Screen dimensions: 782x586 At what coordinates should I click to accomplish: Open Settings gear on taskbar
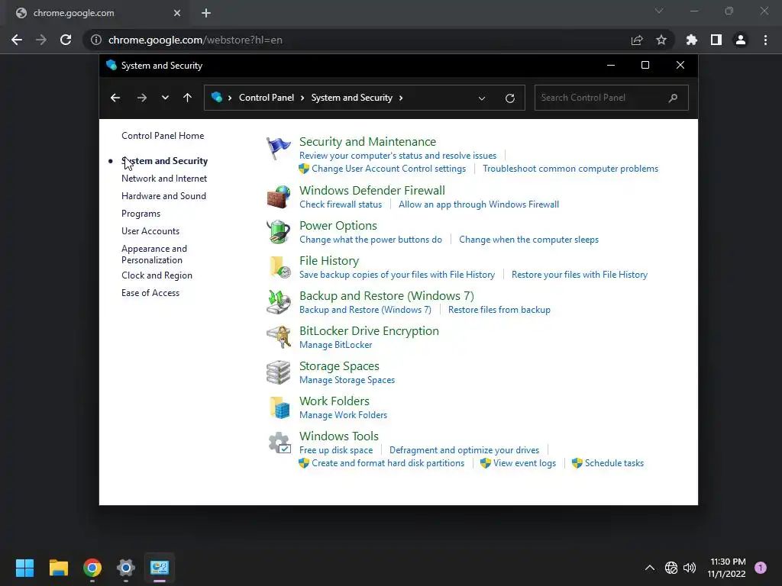point(126,568)
